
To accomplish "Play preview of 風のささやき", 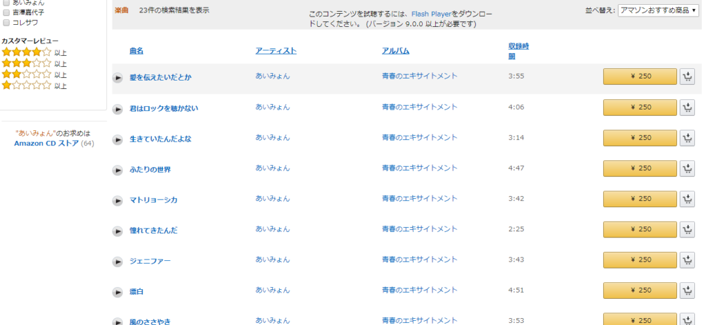I will (x=117, y=322).
